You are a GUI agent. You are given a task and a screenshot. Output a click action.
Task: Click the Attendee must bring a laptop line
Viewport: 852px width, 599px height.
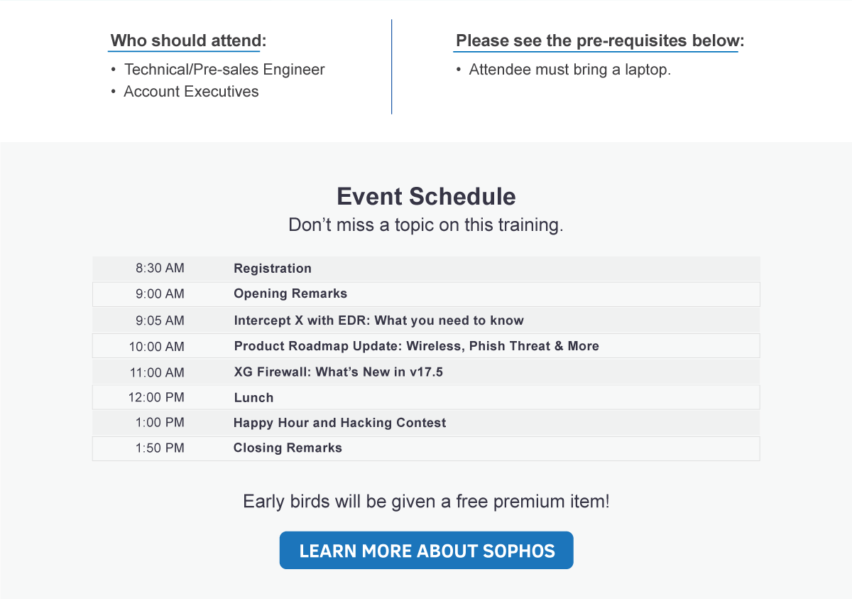pos(569,70)
